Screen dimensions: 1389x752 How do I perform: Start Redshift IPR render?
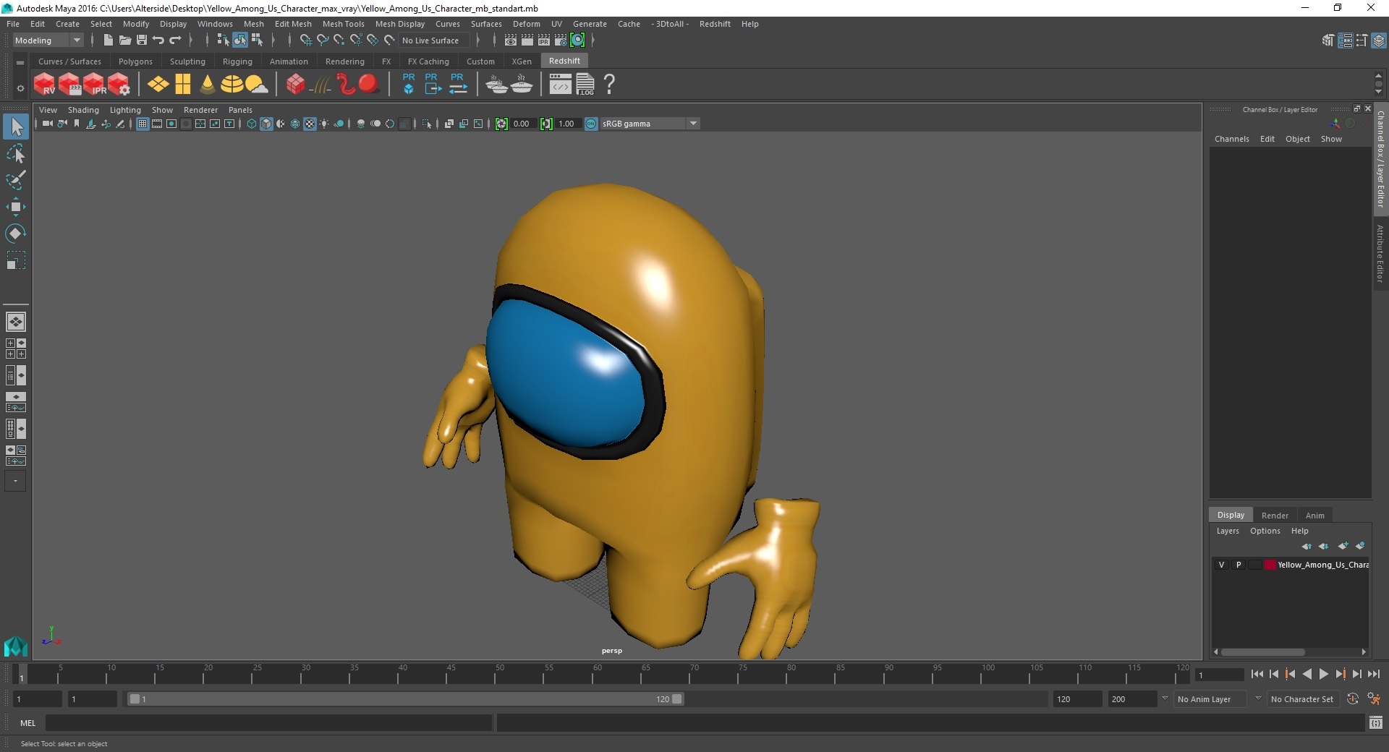tap(94, 85)
